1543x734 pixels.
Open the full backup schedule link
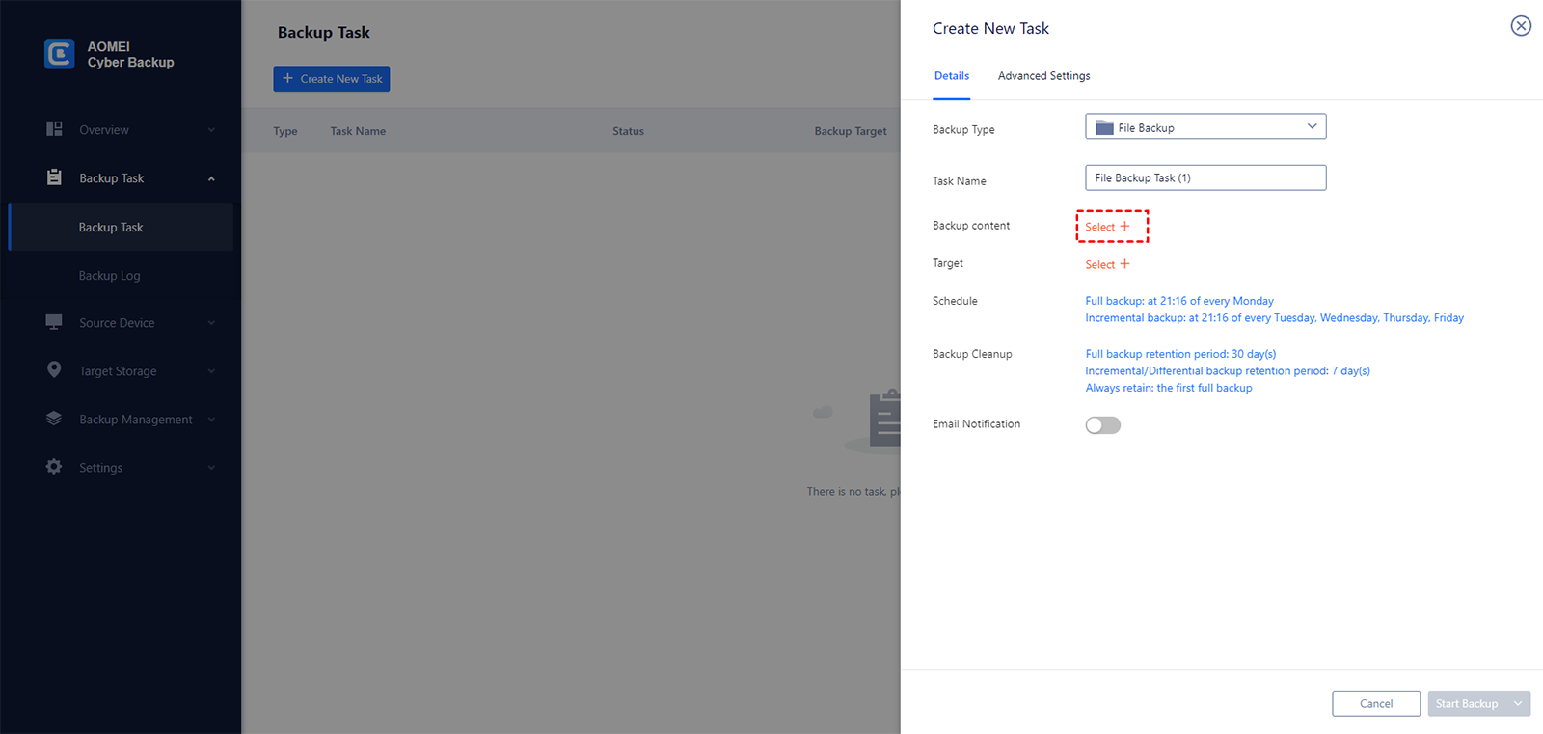(1178, 301)
